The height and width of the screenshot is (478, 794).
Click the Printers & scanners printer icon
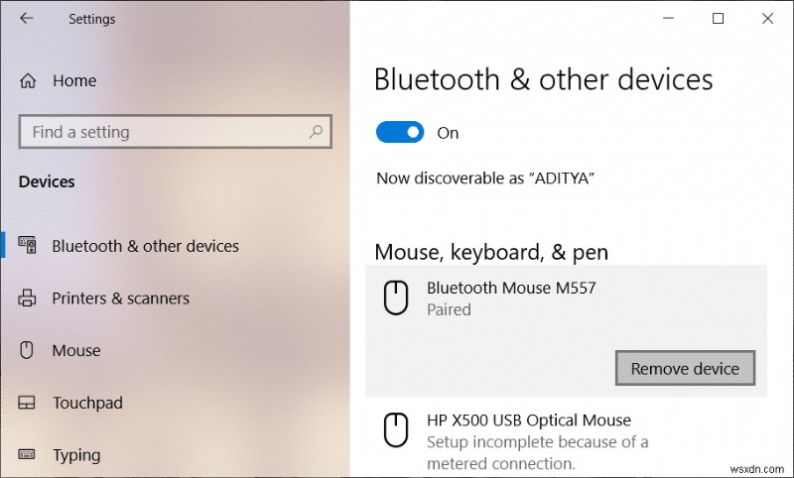coord(28,299)
